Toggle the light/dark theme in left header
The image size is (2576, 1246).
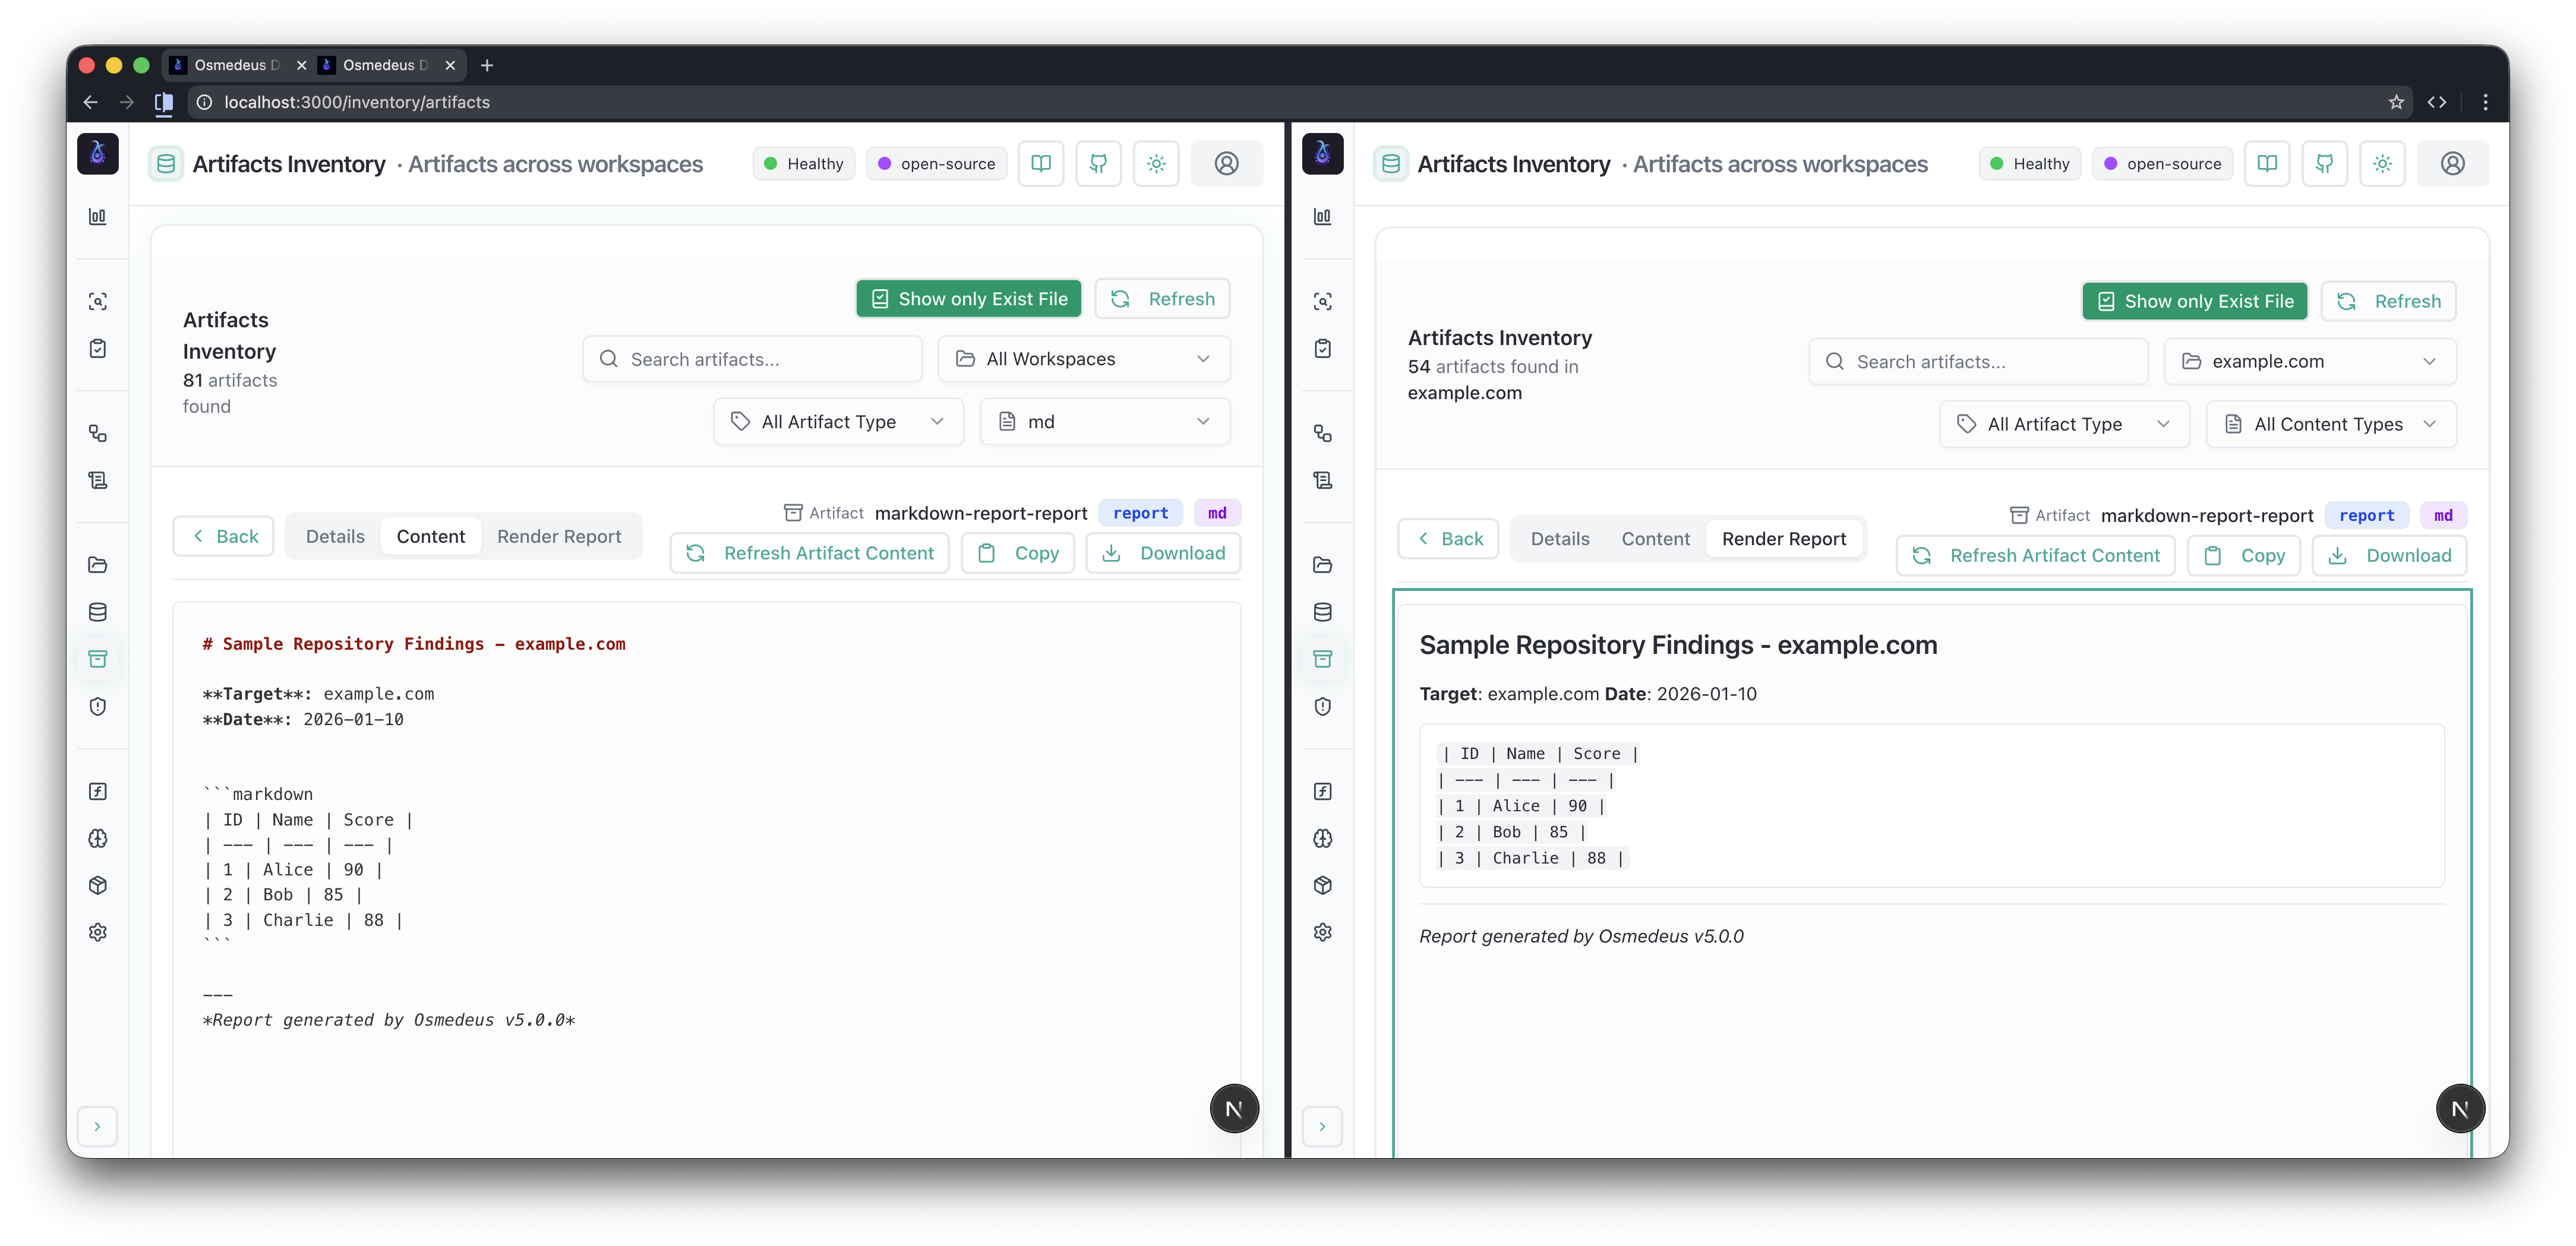(1156, 164)
